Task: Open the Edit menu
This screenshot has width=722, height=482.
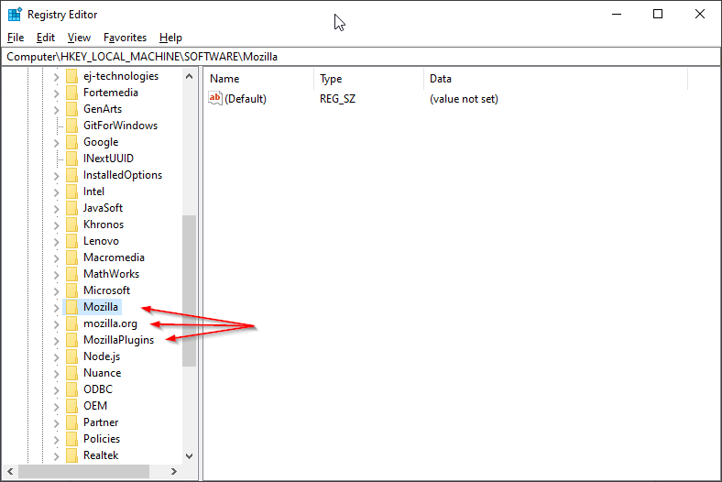Action: [46, 38]
